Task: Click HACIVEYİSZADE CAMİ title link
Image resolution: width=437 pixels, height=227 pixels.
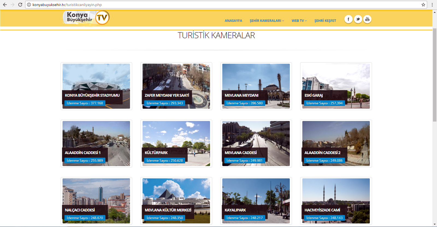Action: (322, 210)
